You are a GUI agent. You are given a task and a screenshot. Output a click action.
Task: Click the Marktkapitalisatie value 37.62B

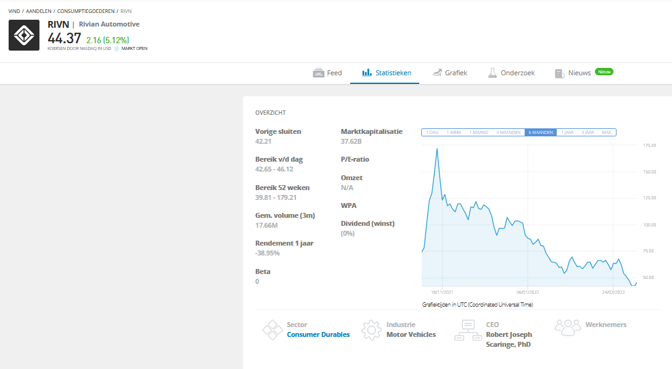[x=351, y=141]
